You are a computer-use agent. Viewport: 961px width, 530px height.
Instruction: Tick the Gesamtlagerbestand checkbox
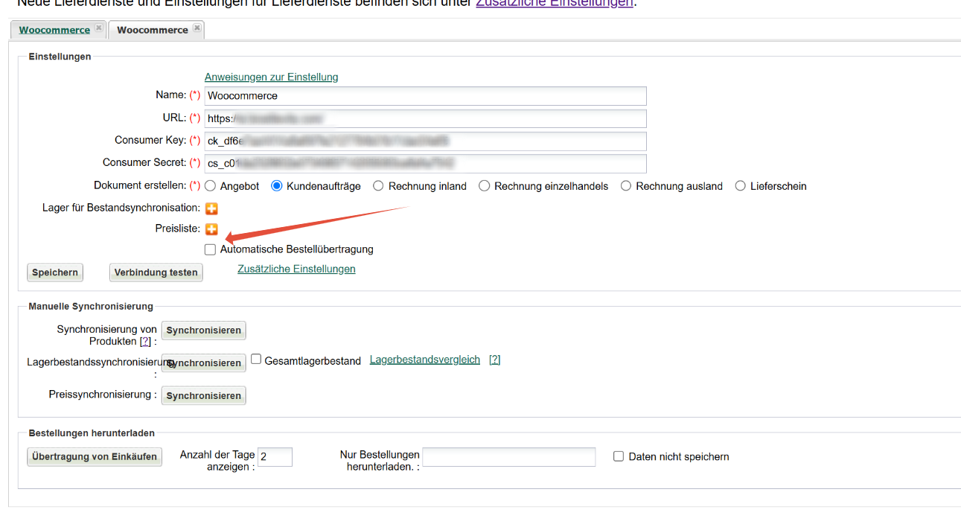(x=256, y=359)
